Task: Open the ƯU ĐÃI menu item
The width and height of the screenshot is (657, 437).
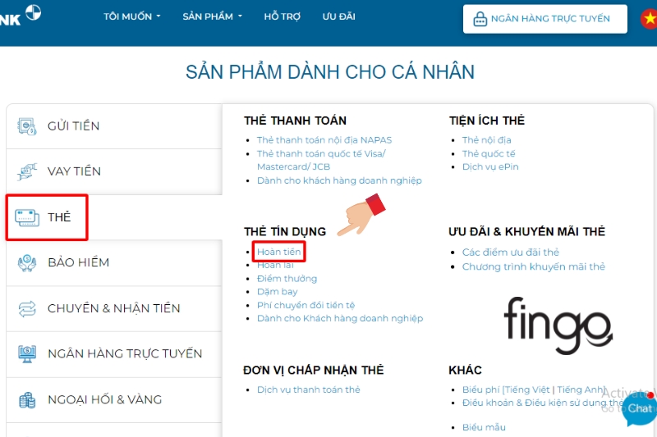Action: [338, 16]
